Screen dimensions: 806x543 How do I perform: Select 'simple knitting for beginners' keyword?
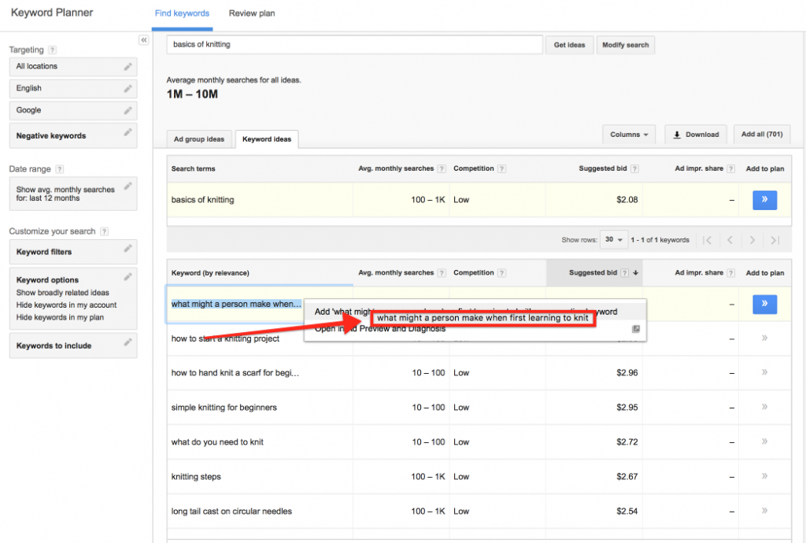tap(224, 408)
